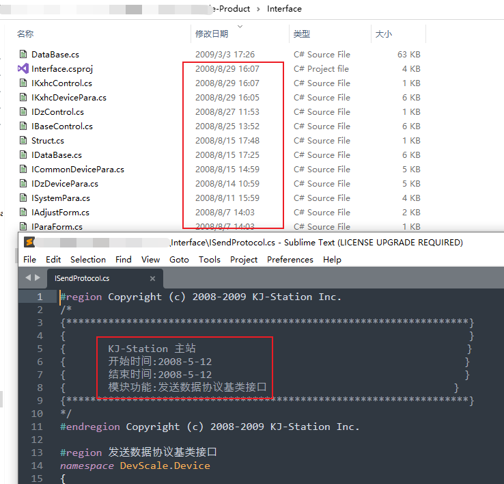Open the Preferences menu
Viewport: 504px width, 484px height.
[x=290, y=259]
